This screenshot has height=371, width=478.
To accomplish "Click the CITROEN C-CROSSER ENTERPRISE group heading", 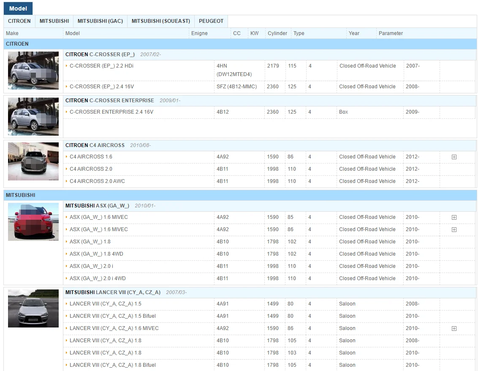I will (x=110, y=101).
